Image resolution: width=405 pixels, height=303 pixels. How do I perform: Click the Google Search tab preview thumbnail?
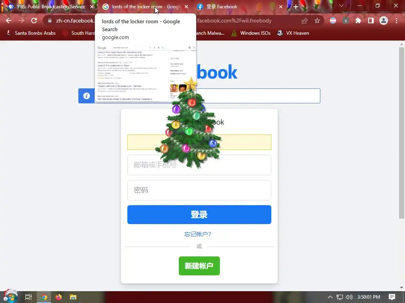point(146,73)
